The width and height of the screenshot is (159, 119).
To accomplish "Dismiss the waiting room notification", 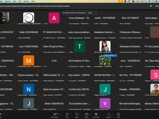I will pos(95,13).
